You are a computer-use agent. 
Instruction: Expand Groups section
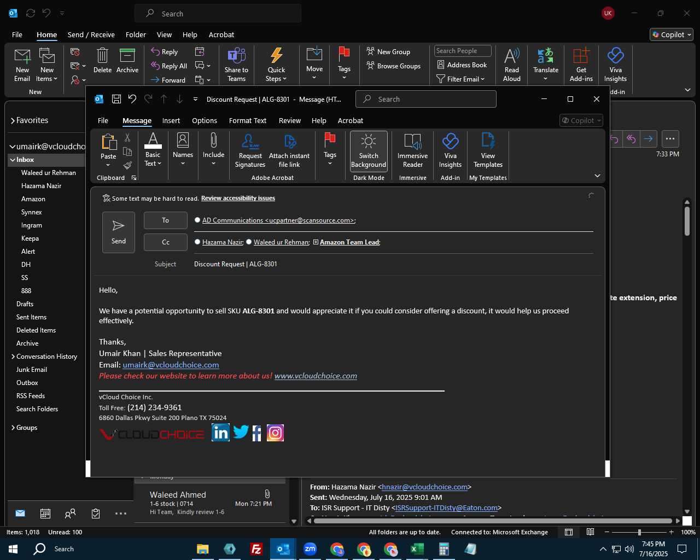point(13,428)
